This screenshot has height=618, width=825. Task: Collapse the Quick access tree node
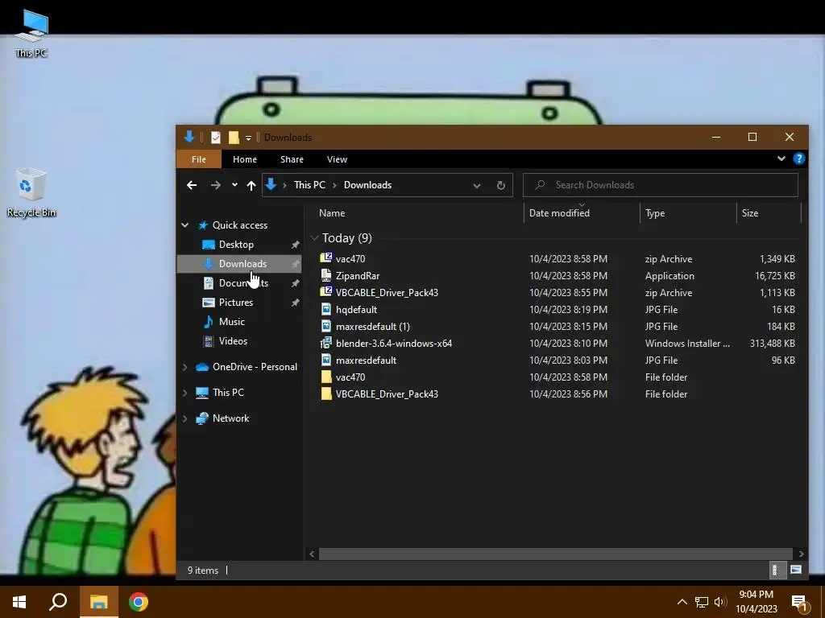[x=184, y=225]
